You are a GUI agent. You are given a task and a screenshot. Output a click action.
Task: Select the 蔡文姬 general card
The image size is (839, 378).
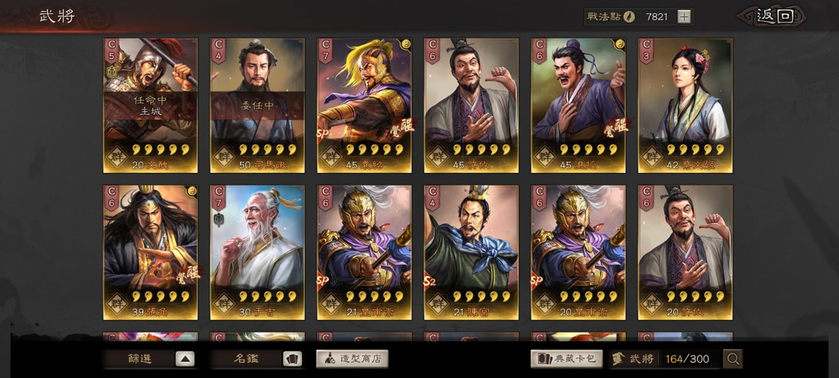686,106
